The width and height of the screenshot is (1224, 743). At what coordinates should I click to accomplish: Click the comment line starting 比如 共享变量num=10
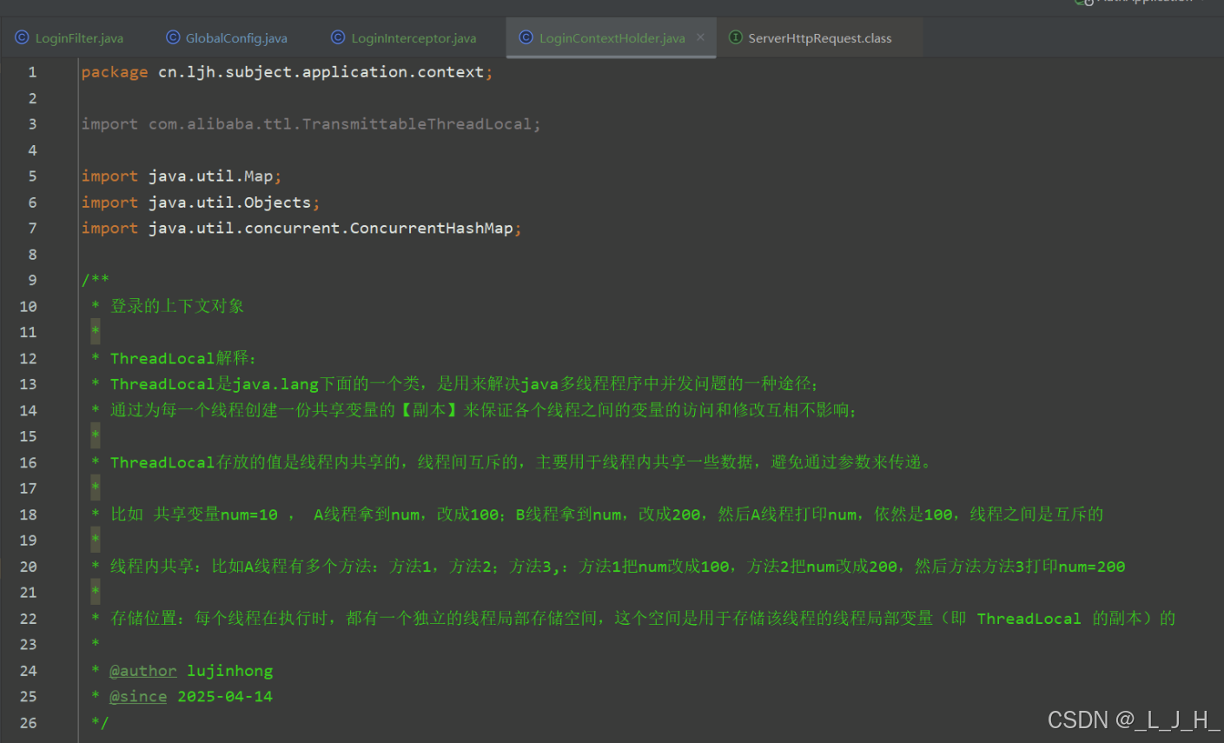pos(607,514)
